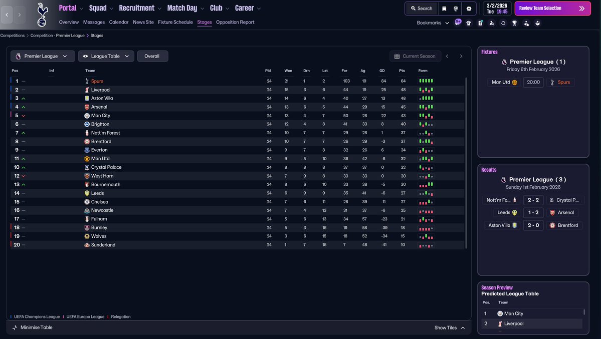Click Competition - Premier League breadcrumb

[58, 36]
